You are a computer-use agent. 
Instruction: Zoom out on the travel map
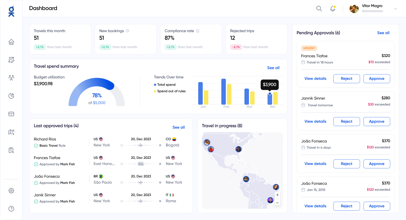pos(277,203)
